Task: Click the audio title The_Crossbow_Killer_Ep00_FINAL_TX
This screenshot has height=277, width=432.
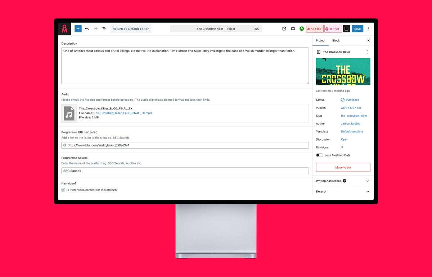Action: coord(106,109)
